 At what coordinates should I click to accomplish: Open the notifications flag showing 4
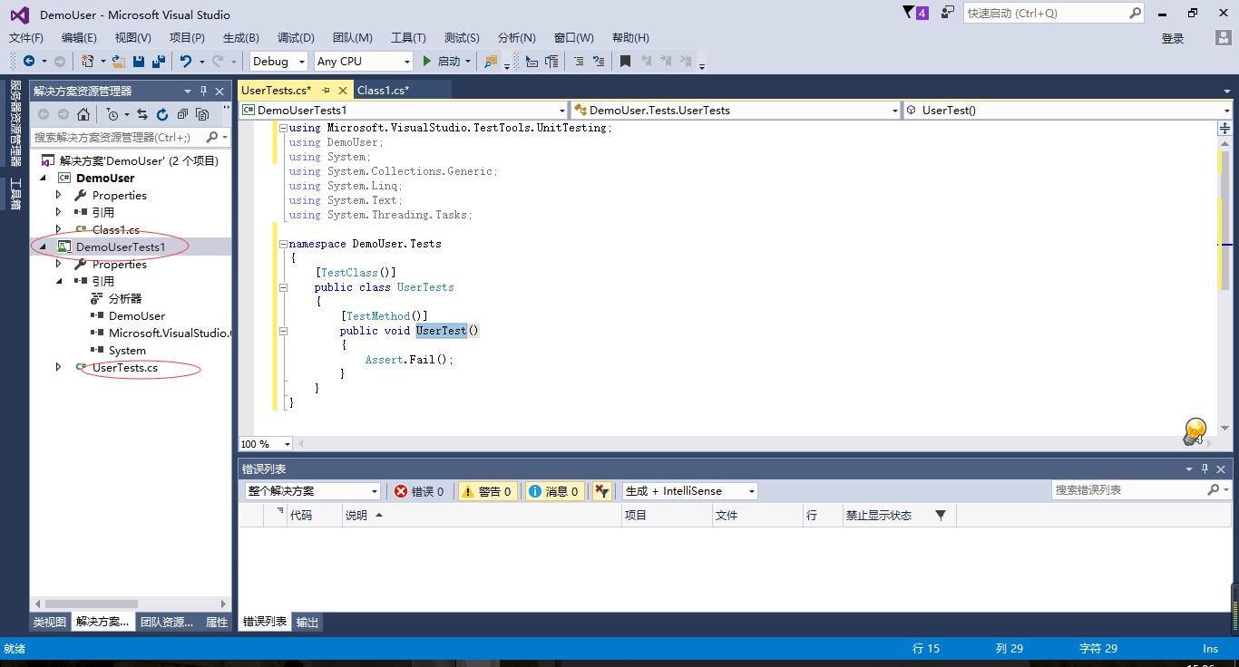[916, 13]
